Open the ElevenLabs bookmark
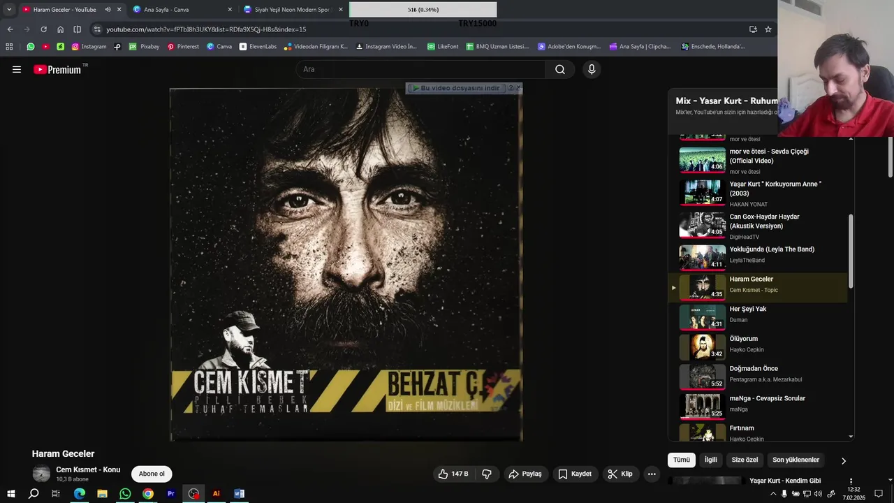894x503 pixels. tap(258, 47)
